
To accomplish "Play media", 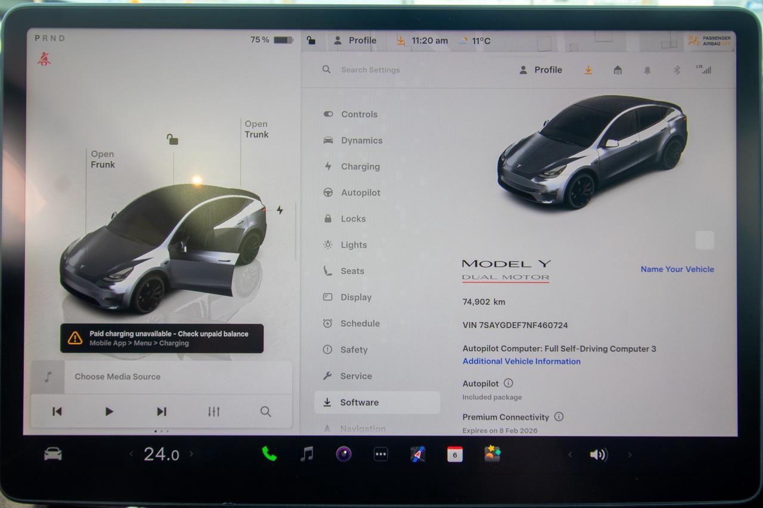I will [x=109, y=412].
